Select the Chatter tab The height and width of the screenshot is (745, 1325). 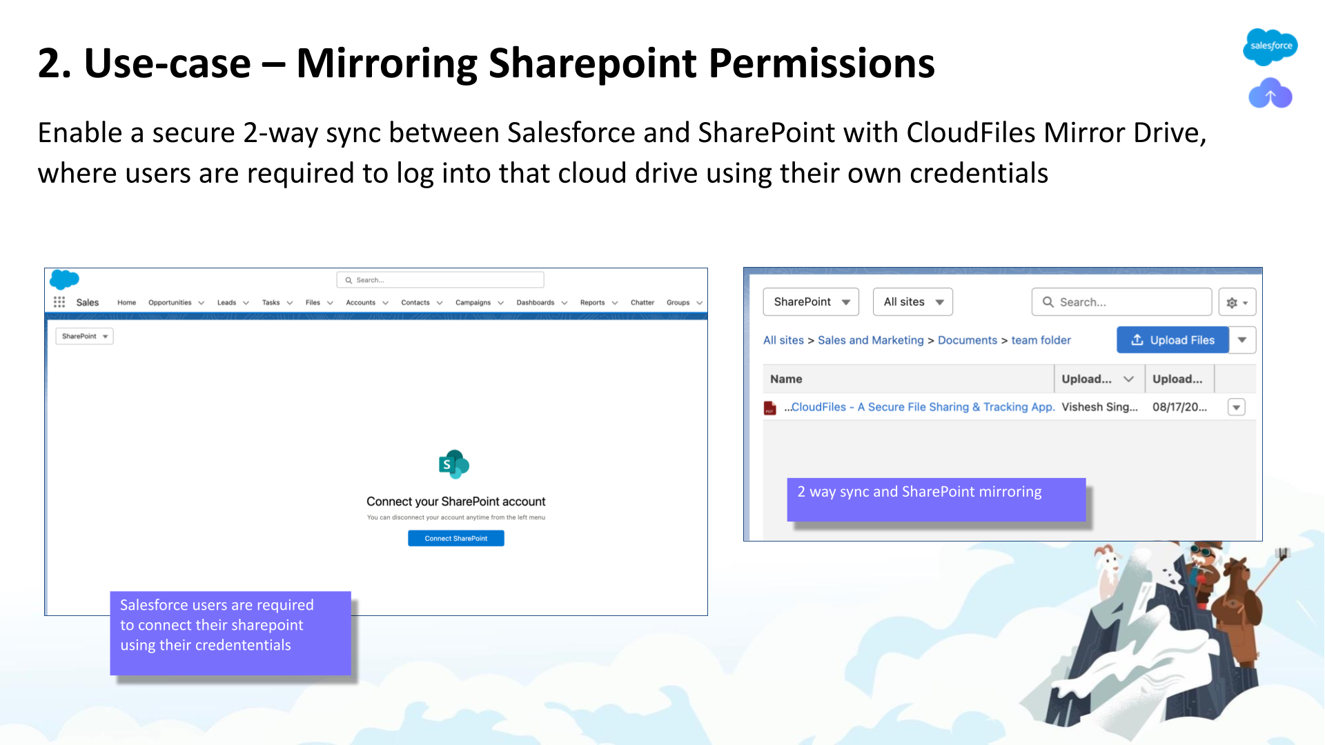pos(642,303)
